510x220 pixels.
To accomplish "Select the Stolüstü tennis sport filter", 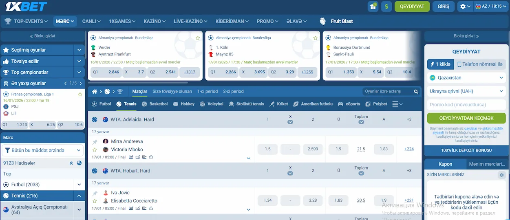I will pyautogui.click(x=246, y=104).
